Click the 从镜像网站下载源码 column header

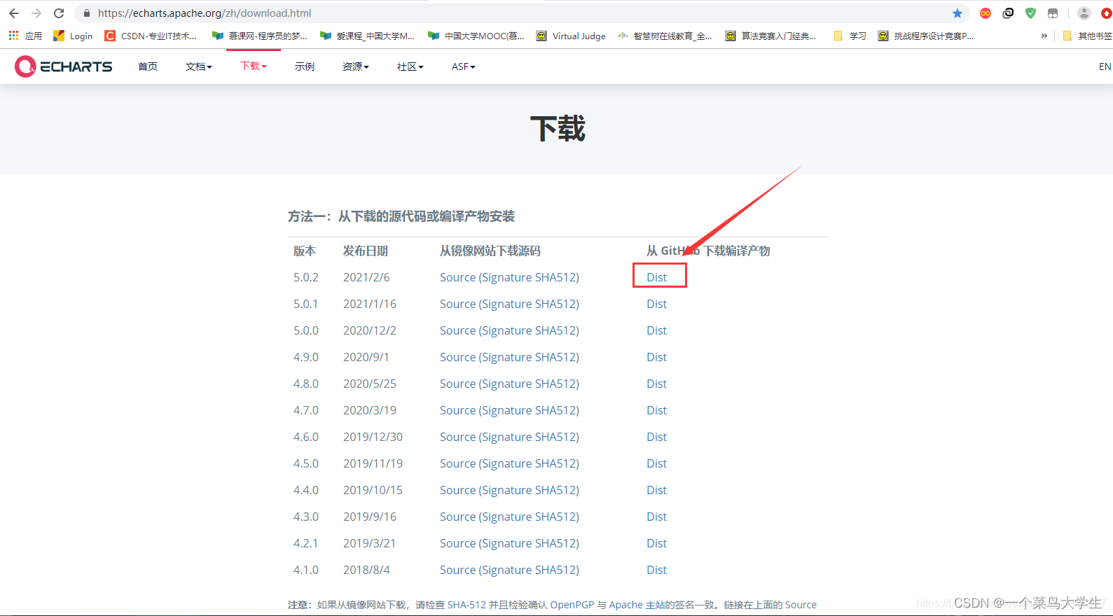(x=490, y=251)
